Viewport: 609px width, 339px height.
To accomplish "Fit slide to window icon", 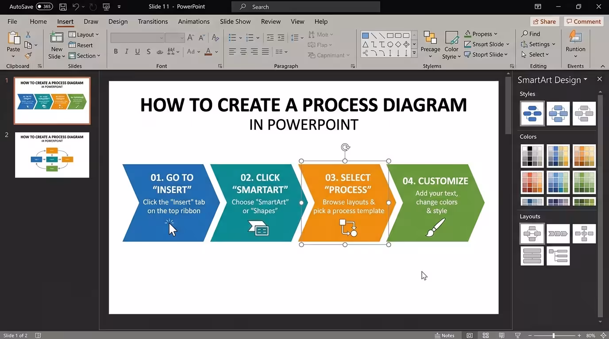I will tap(604, 335).
